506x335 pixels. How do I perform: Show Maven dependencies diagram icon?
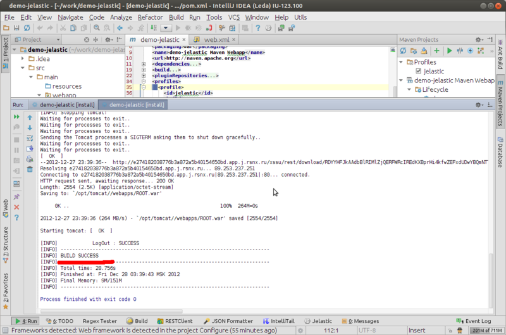tap(481, 51)
